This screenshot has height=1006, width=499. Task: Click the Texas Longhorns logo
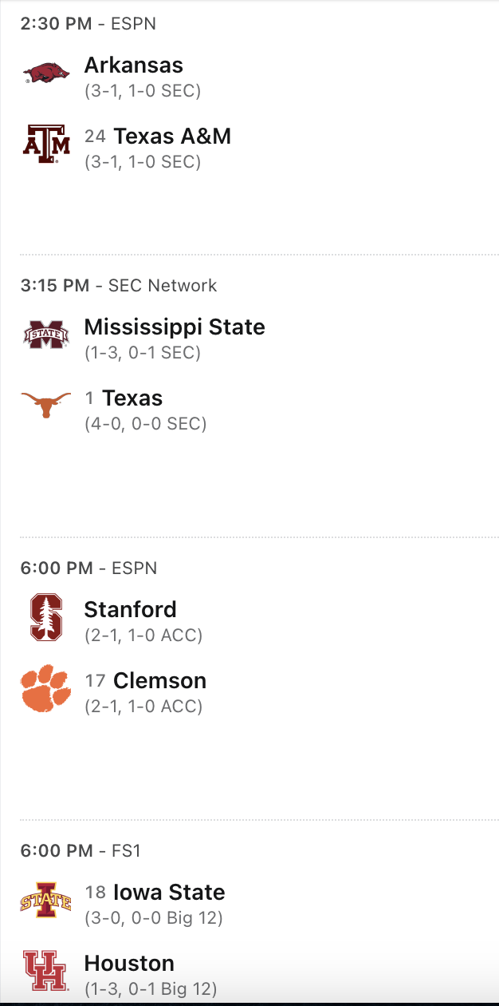click(x=45, y=406)
